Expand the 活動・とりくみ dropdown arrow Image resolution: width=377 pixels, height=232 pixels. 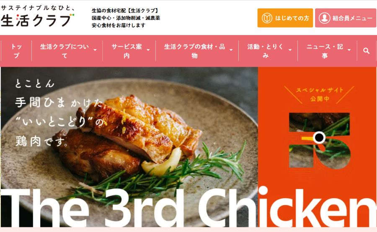[290, 50]
